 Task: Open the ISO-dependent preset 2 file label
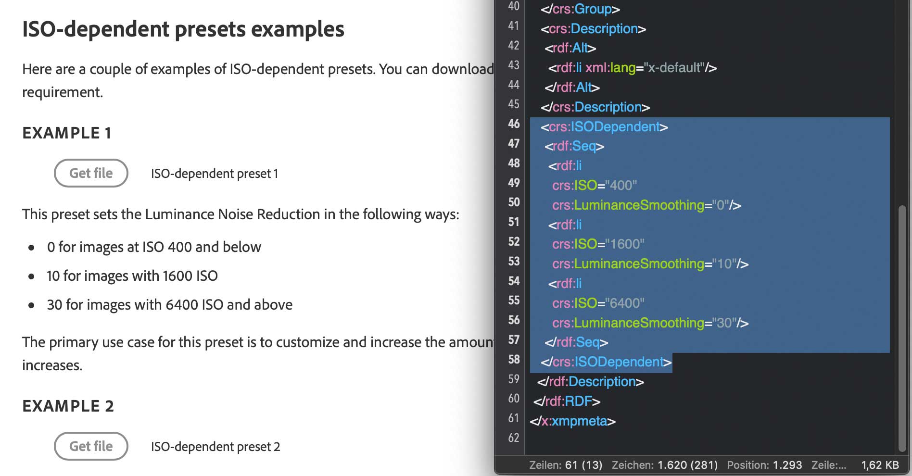pos(215,447)
